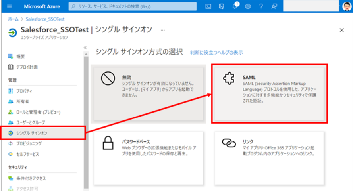Viewport: 353px width, 191px height.
Task: Select the 無効 single sign-on card
Action: [x=149, y=94]
